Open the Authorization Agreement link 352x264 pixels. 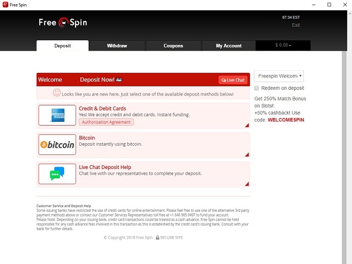tap(106, 122)
